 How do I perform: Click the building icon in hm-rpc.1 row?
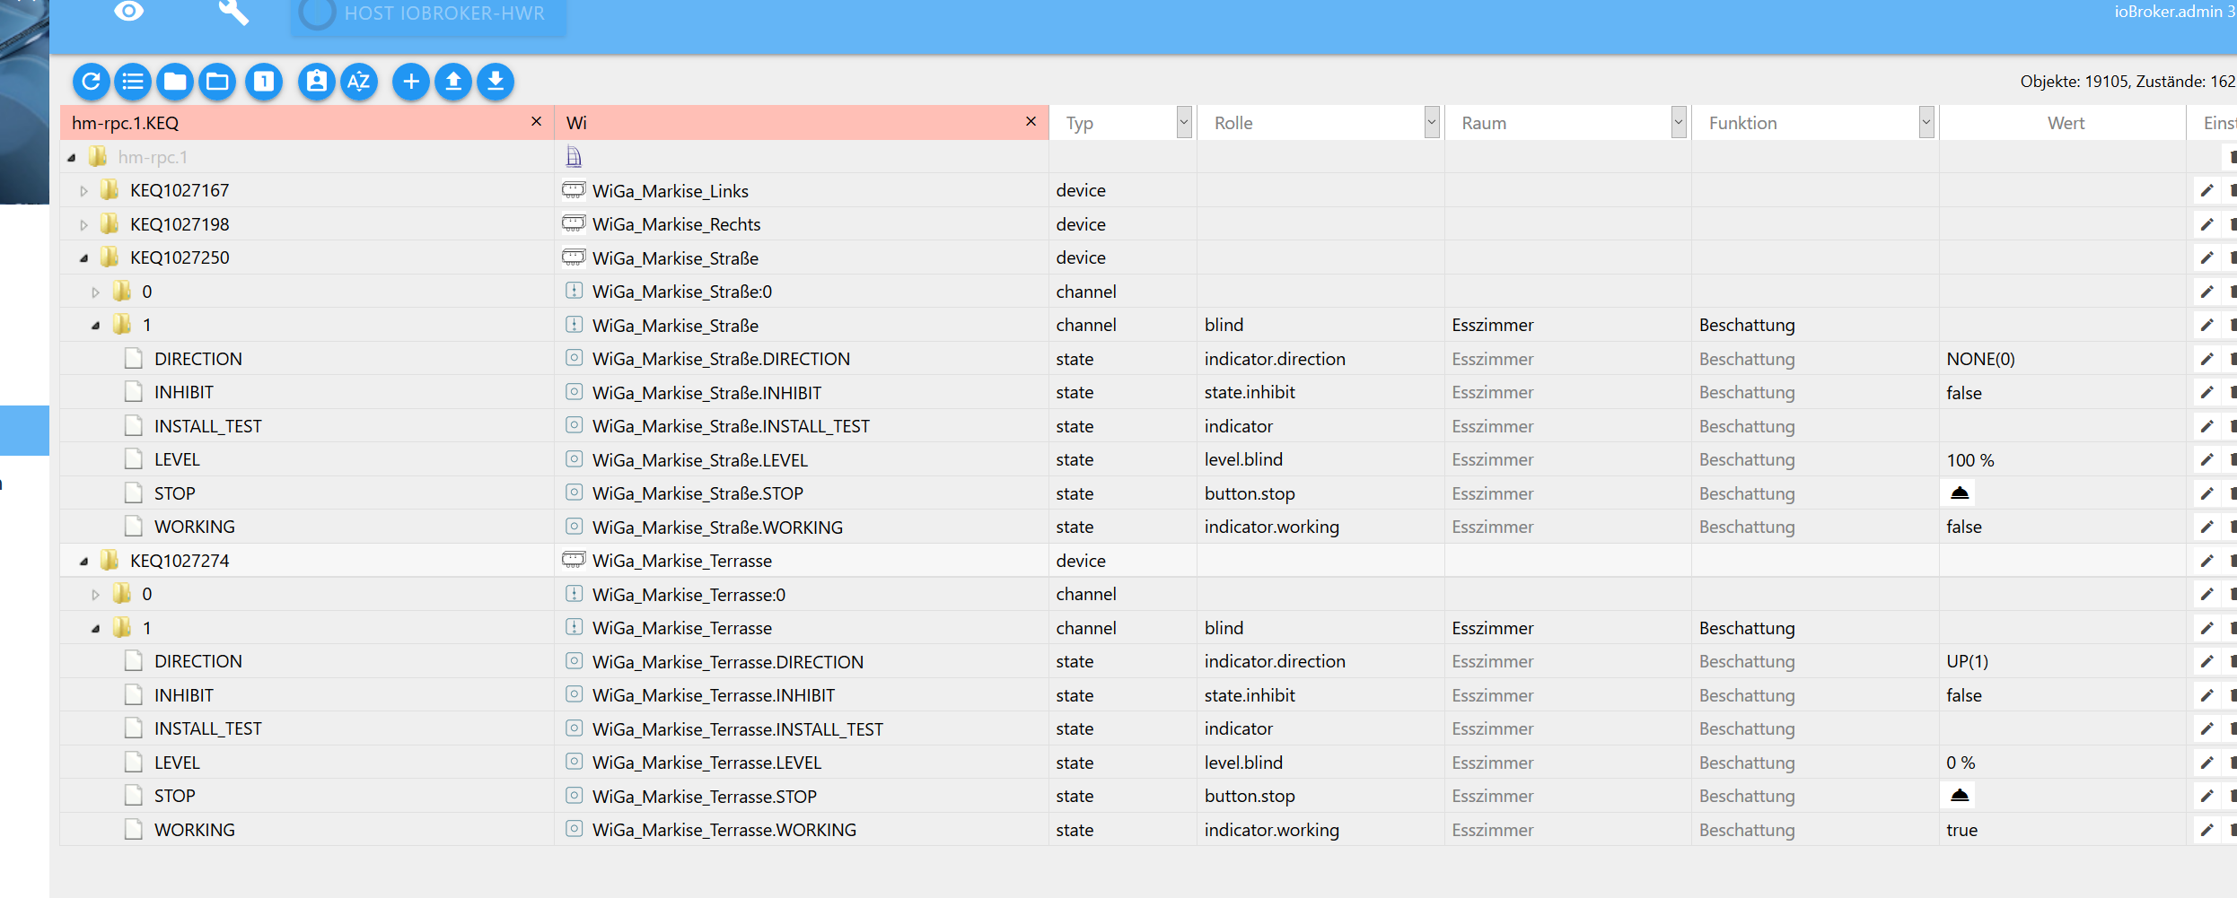pos(575,157)
